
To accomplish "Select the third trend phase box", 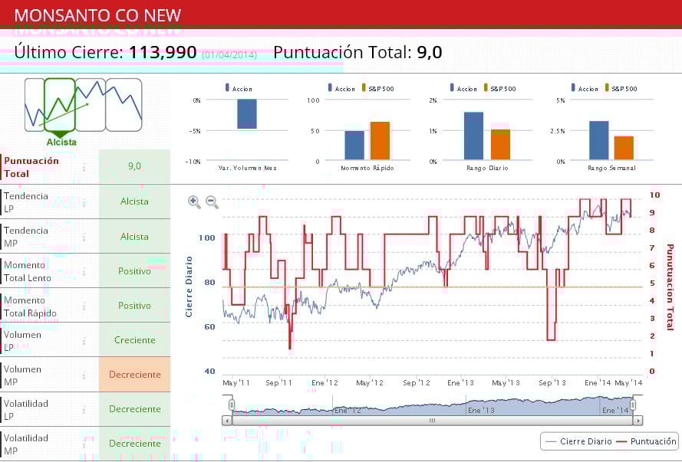I will click(x=91, y=105).
